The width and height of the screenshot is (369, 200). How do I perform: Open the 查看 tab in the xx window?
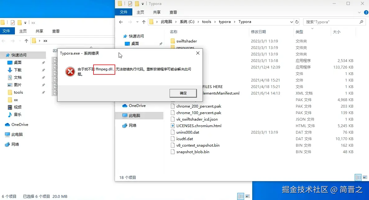(x=56, y=31)
